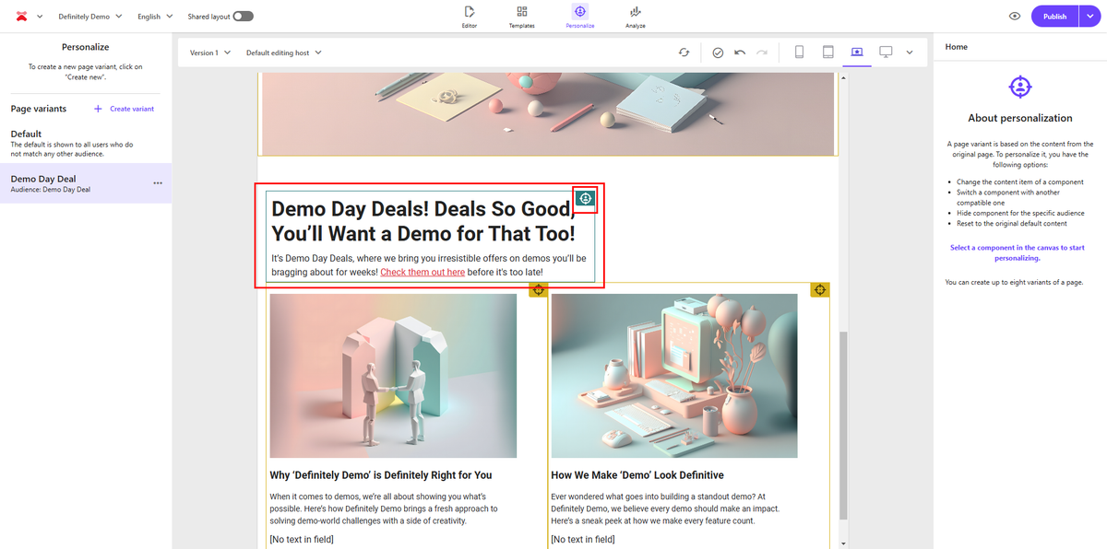Open the Default editing host dropdown

[284, 53]
